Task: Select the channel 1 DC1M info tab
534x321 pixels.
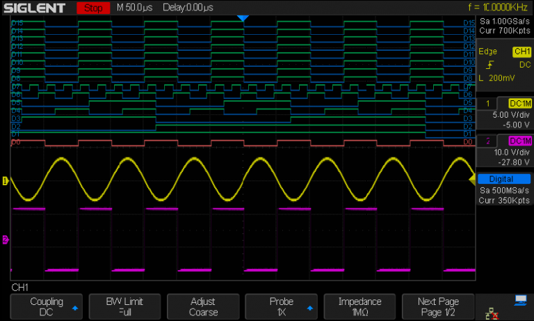Action: pyautogui.click(x=519, y=103)
